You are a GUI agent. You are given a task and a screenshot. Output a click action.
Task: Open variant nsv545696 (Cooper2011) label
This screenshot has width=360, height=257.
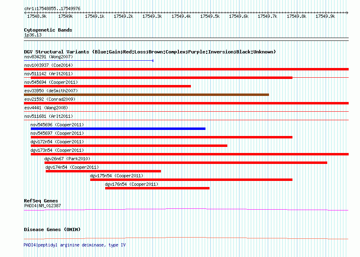tap(57, 125)
